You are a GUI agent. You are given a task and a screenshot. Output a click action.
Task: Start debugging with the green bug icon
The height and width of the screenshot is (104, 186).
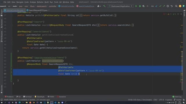click(140, 6)
